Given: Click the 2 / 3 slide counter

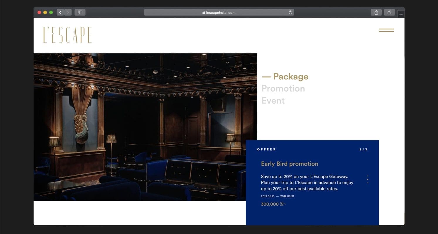Looking at the screenshot, I should (x=363, y=149).
